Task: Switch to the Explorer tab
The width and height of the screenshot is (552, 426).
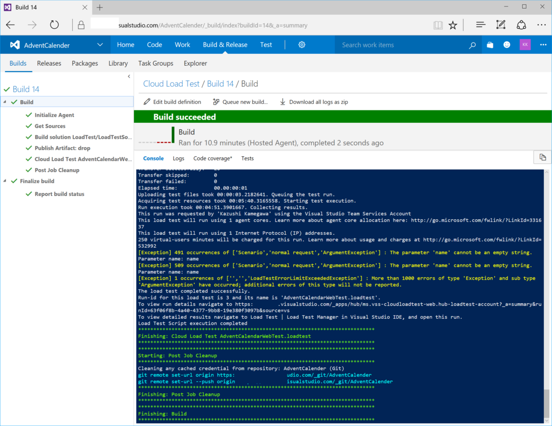Action: [x=195, y=64]
